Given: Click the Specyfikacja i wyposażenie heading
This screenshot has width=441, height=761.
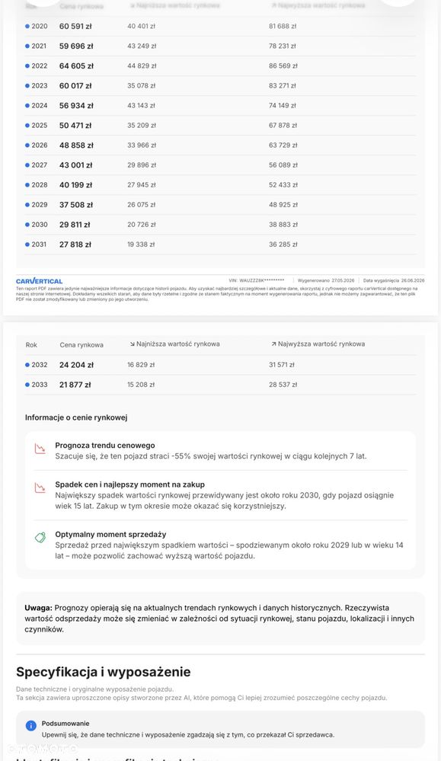Looking at the screenshot, I should coord(104,672).
